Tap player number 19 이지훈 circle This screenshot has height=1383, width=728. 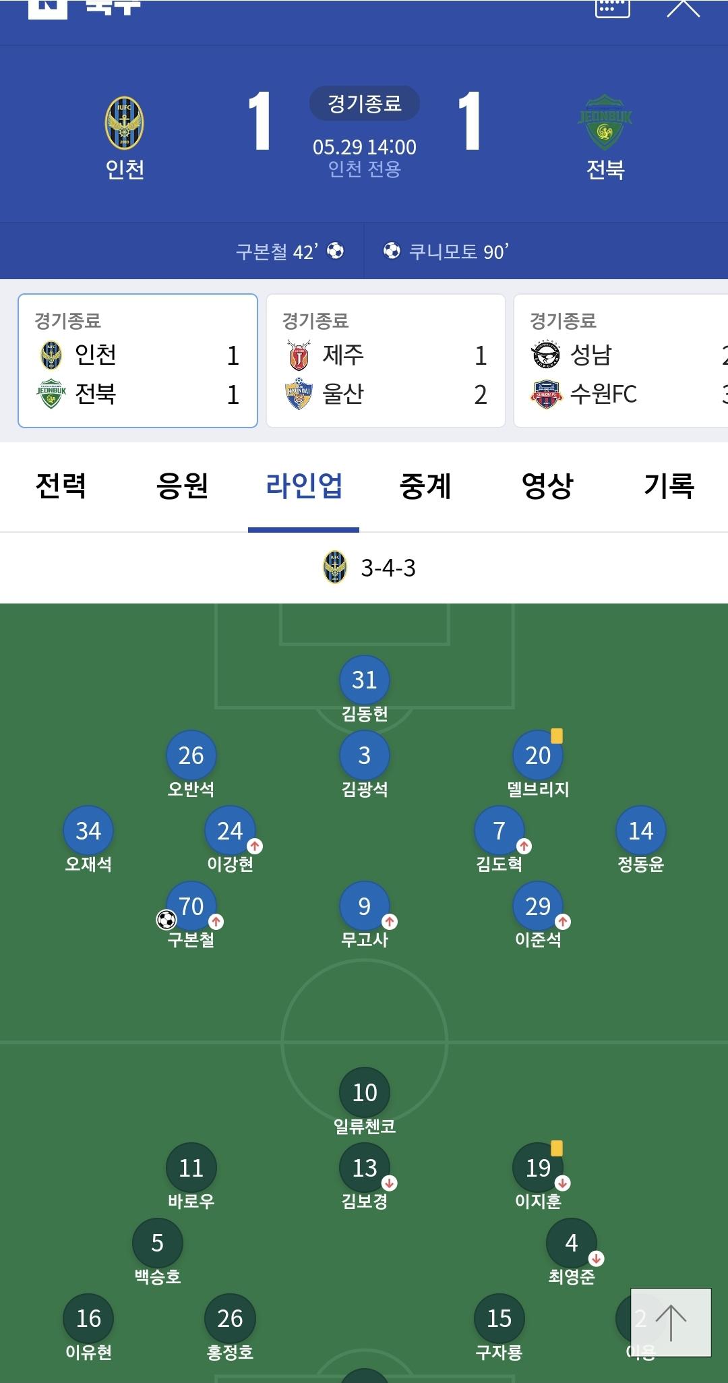[538, 1168]
